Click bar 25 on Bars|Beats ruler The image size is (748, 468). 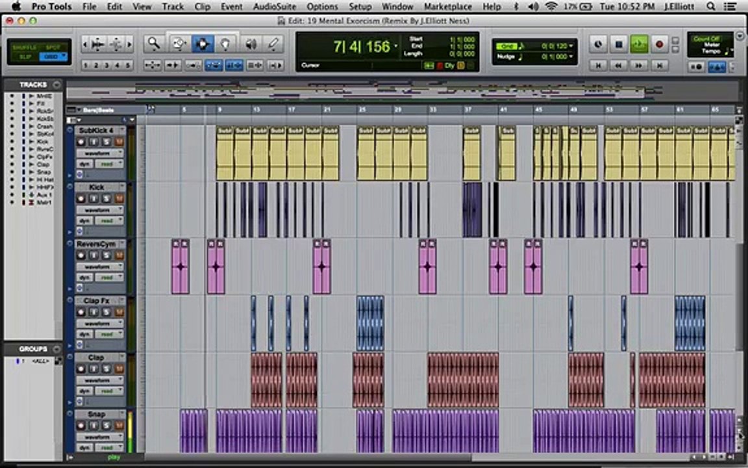(362, 110)
